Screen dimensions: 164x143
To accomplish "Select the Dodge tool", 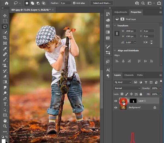I will 5,93.
